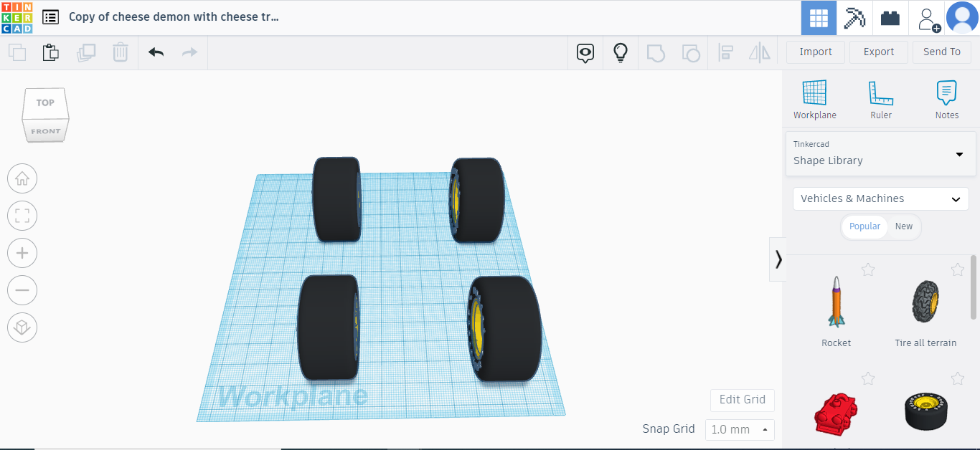Viewport: 980px width, 450px height.
Task: Redo the last action
Action: coord(189,52)
